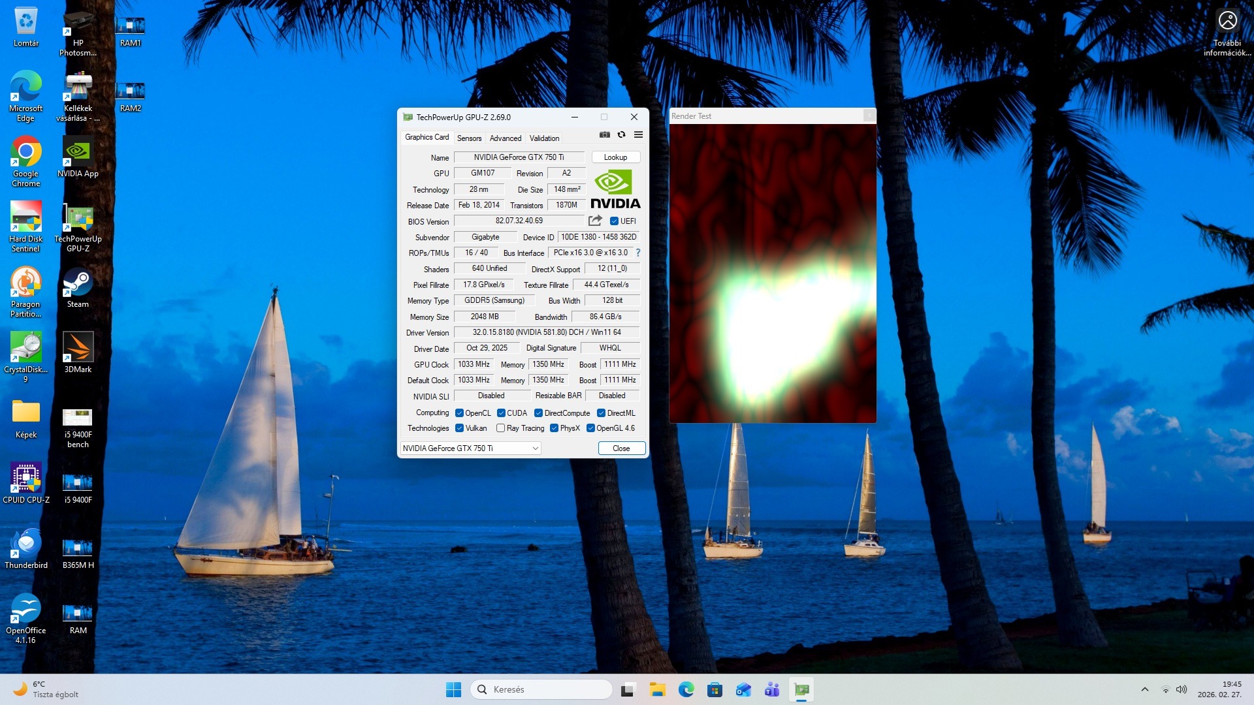Click the Bus Interface question mark
Image resolution: width=1254 pixels, height=705 pixels.
point(637,253)
